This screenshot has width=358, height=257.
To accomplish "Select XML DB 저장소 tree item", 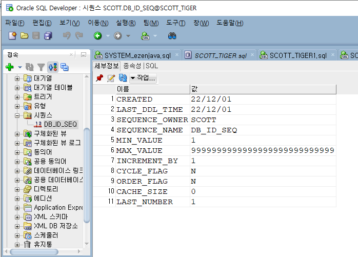I will click(56, 226).
